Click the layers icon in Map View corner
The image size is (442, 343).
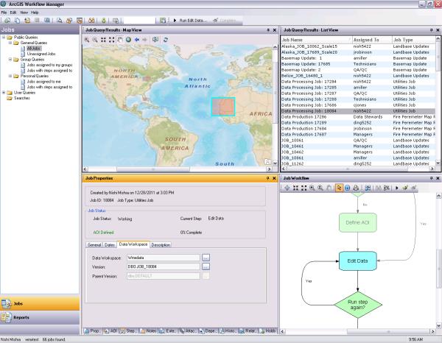(267, 162)
